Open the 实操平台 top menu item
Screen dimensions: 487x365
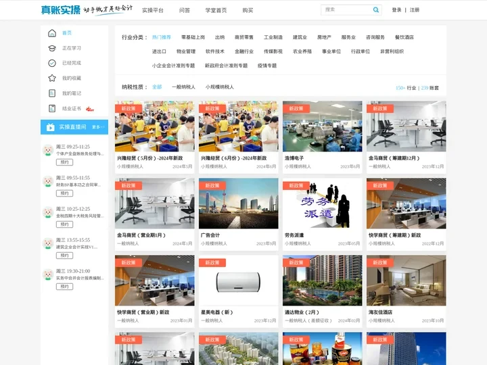pyautogui.click(x=152, y=10)
